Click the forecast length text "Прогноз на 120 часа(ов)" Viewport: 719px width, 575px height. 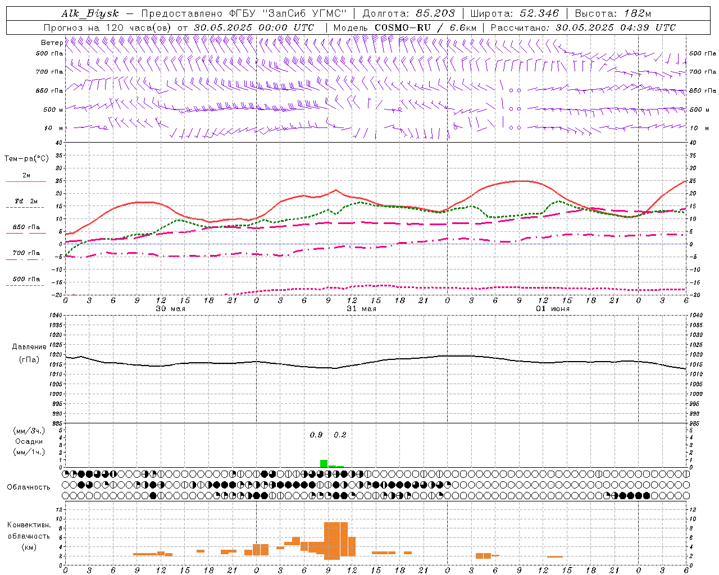[x=108, y=28]
